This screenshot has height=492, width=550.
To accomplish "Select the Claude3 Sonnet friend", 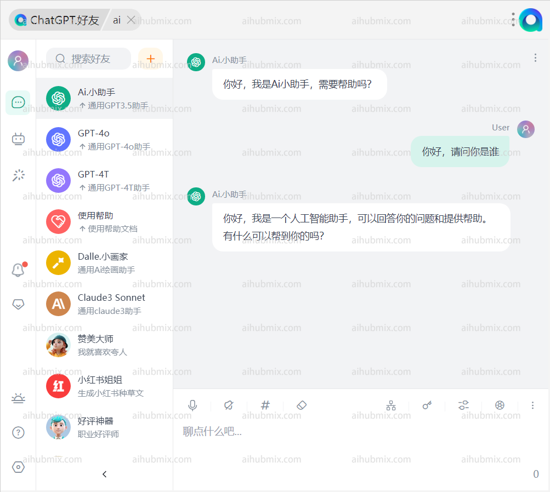I will (x=105, y=304).
